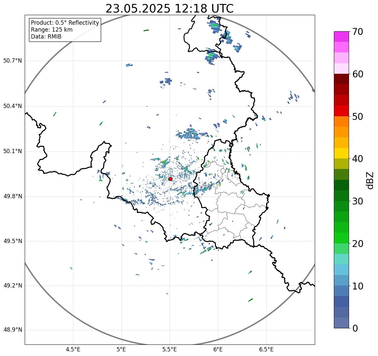Click 'Product: 0.5° Reflectivity' legend text
Image resolution: width=378 pixels, height=356 pixels.
click(65, 23)
